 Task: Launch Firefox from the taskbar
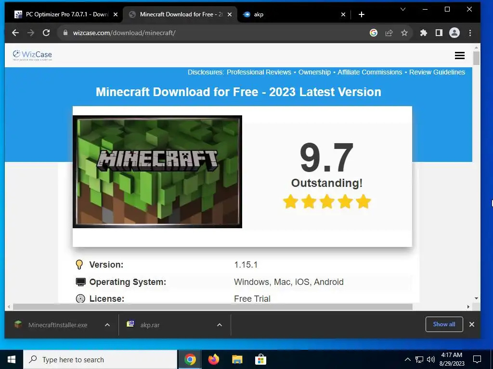[x=213, y=359]
